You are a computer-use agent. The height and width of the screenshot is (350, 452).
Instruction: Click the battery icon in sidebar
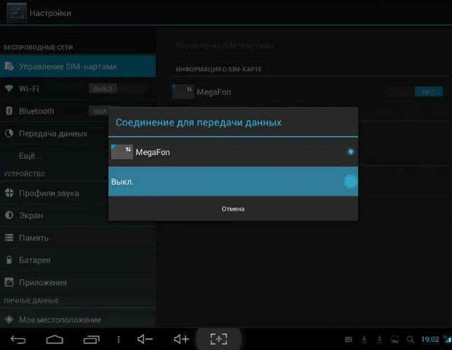point(9,260)
